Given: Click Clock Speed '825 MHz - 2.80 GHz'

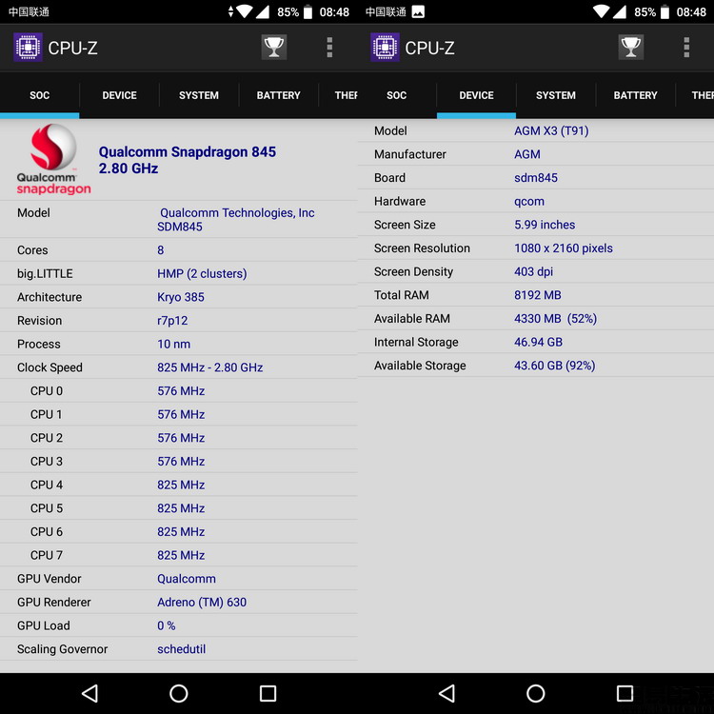Looking at the screenshot, I should tap(210, 367).
